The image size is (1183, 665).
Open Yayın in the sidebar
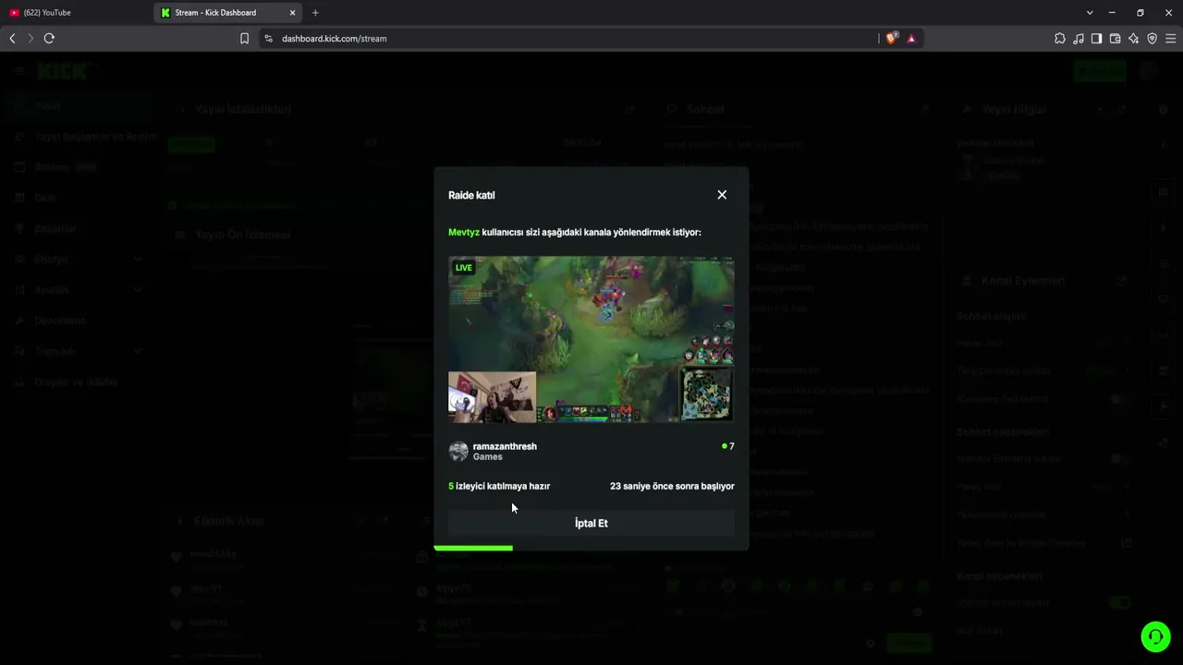(x=78, y=106)
